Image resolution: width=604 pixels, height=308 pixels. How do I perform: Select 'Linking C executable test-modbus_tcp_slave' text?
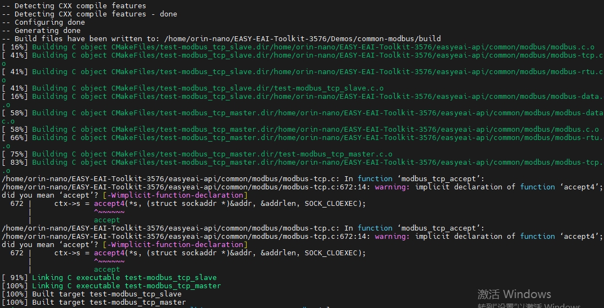click(125, 278)
